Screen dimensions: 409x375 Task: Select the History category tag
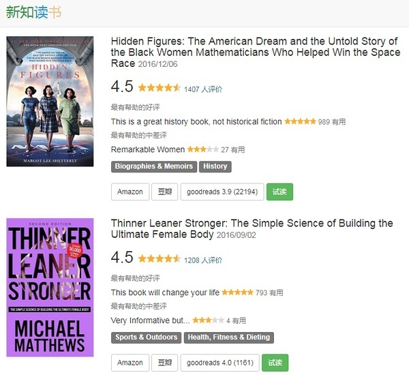click(215, 166)
